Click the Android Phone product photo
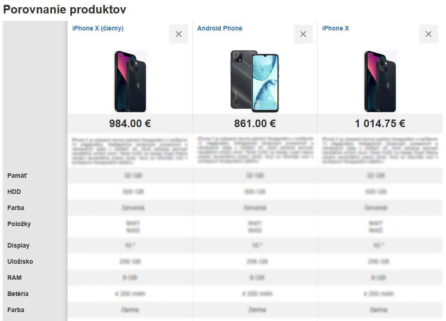The image size is (446, 321). pyautogui.click(x=254, y=81)
